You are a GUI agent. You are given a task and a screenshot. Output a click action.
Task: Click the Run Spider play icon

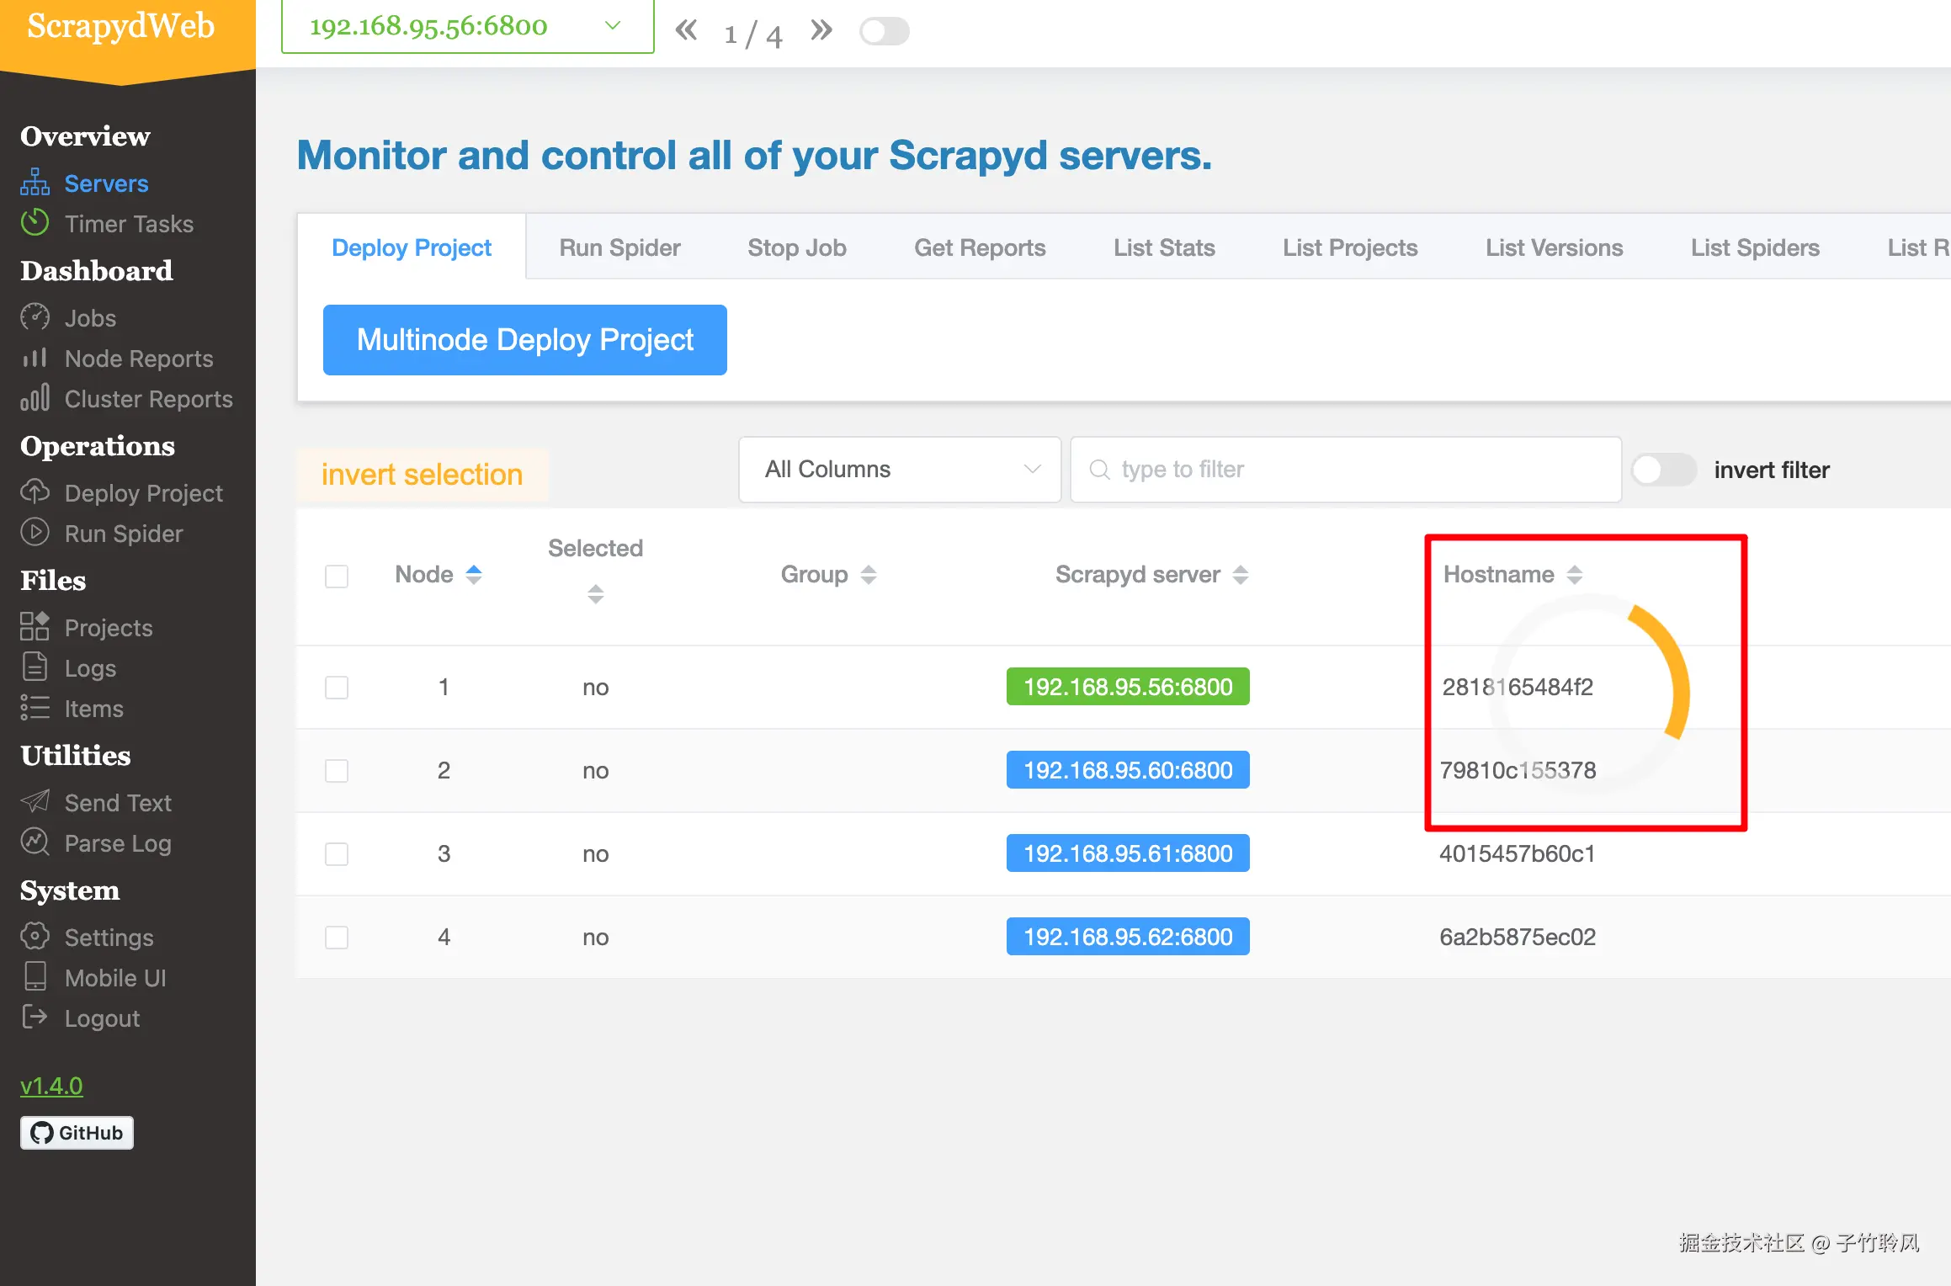click(x=35, y=533)
